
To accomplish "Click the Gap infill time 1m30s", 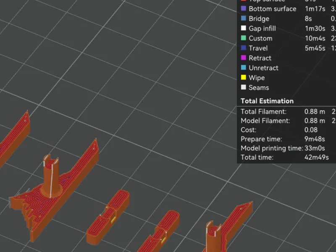I will (315, 29).
